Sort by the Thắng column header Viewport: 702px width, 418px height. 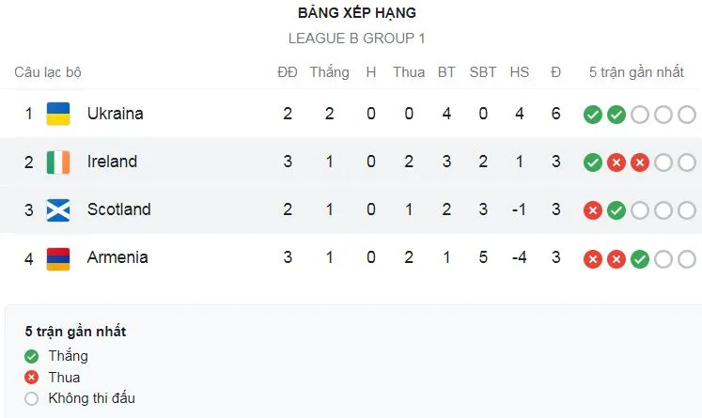click(329, 72)
